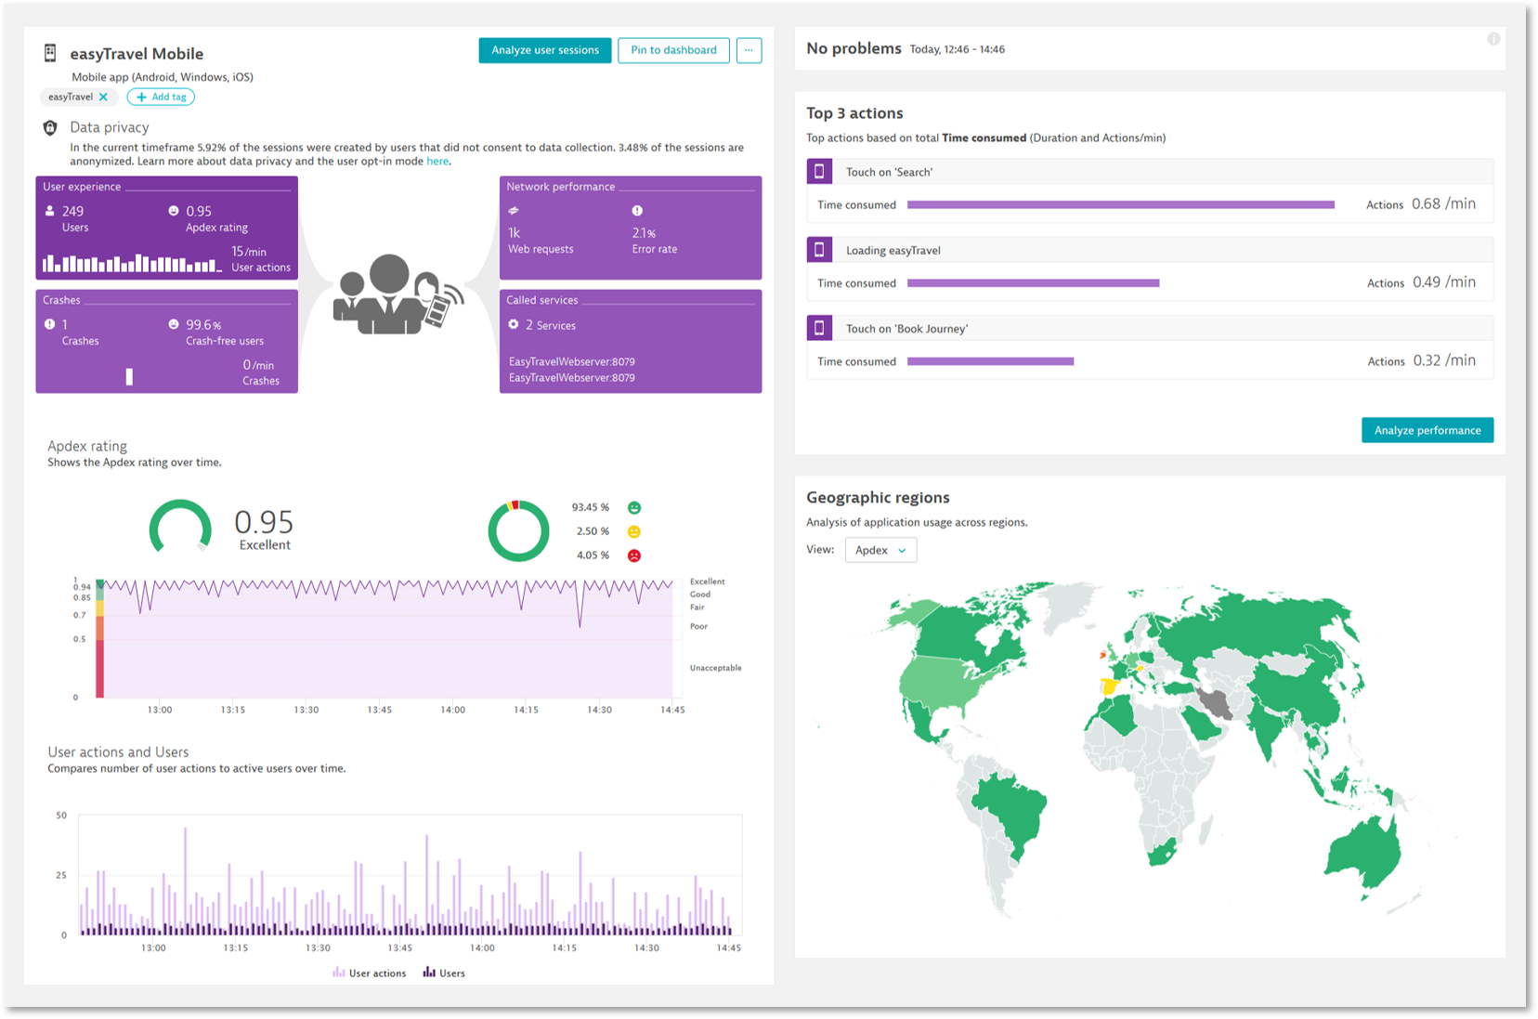Click the yellow tolerating face icon at 2.50 %
Screen dimensions: 1538x1019
click(634, 531)
